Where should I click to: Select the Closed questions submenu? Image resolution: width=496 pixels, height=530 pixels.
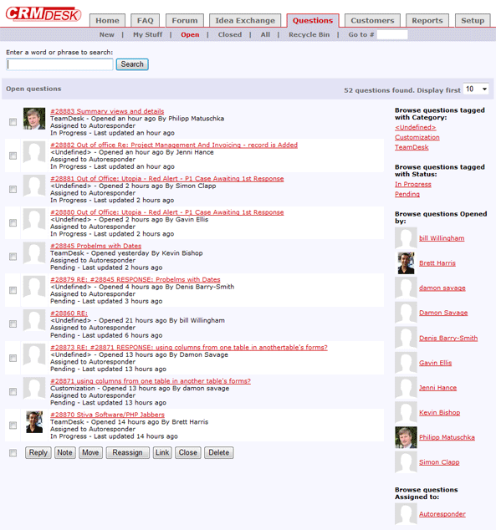tap(230, 34)
